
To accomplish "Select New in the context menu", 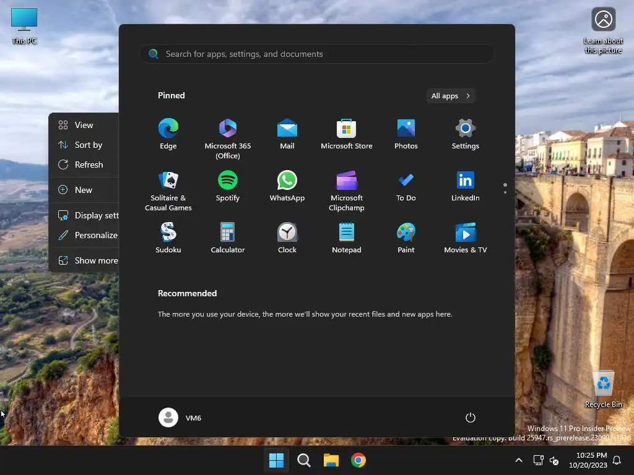I will point(84,190).
